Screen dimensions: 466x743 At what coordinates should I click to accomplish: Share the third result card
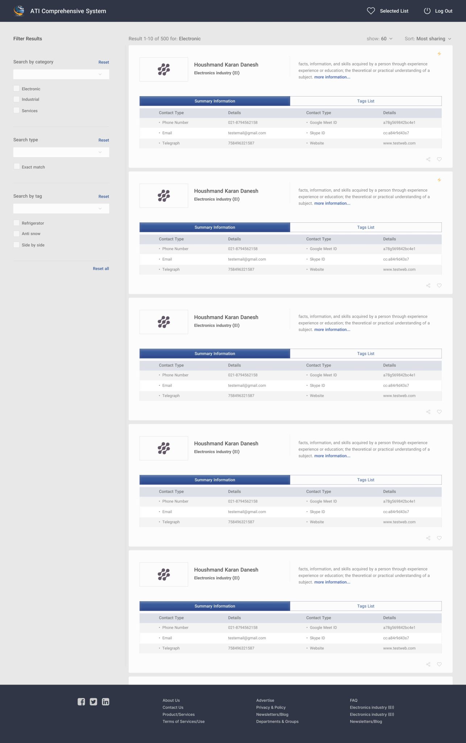pos(428,412)
